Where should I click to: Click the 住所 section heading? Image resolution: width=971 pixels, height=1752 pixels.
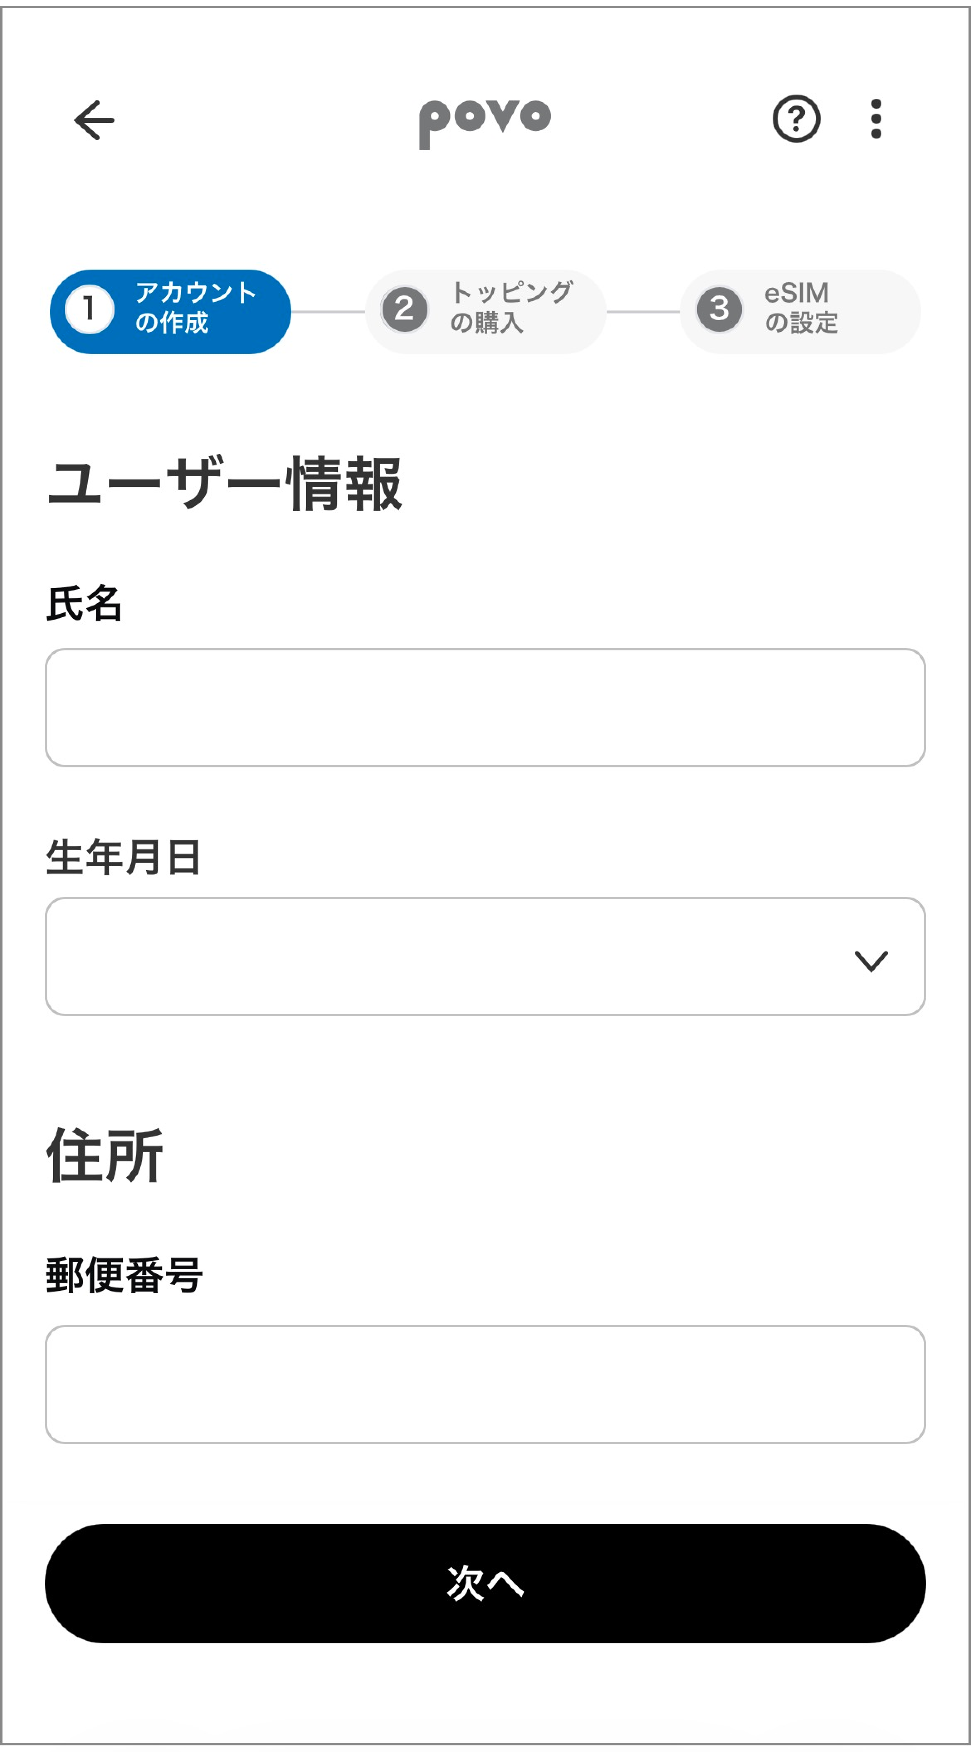105,1156
